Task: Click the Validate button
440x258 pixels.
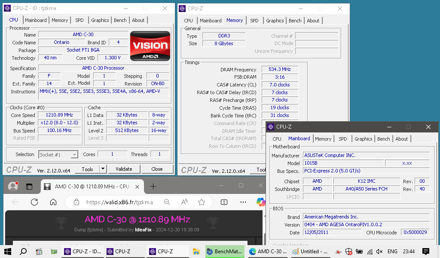Action: coord(124,169)
